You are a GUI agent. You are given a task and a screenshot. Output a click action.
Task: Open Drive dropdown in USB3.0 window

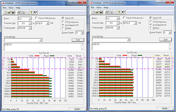[118, 18]
